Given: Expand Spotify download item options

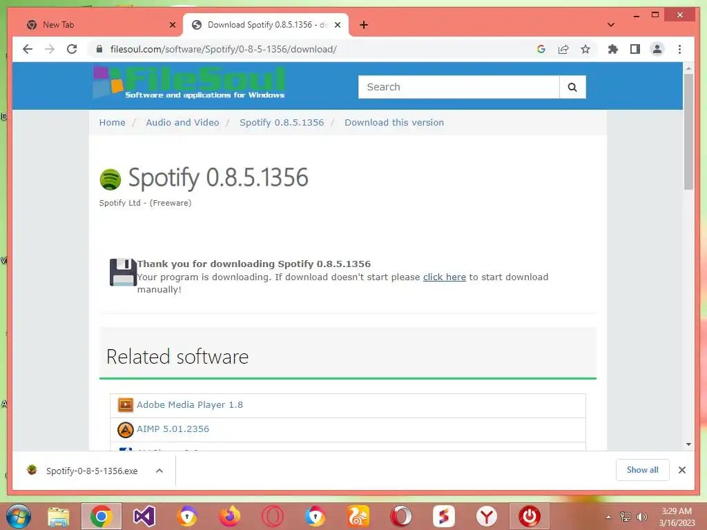Looking at the screenshot, I should point(159,471).
